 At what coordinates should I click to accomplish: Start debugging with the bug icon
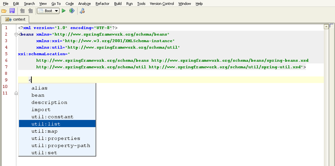[72, 11]
